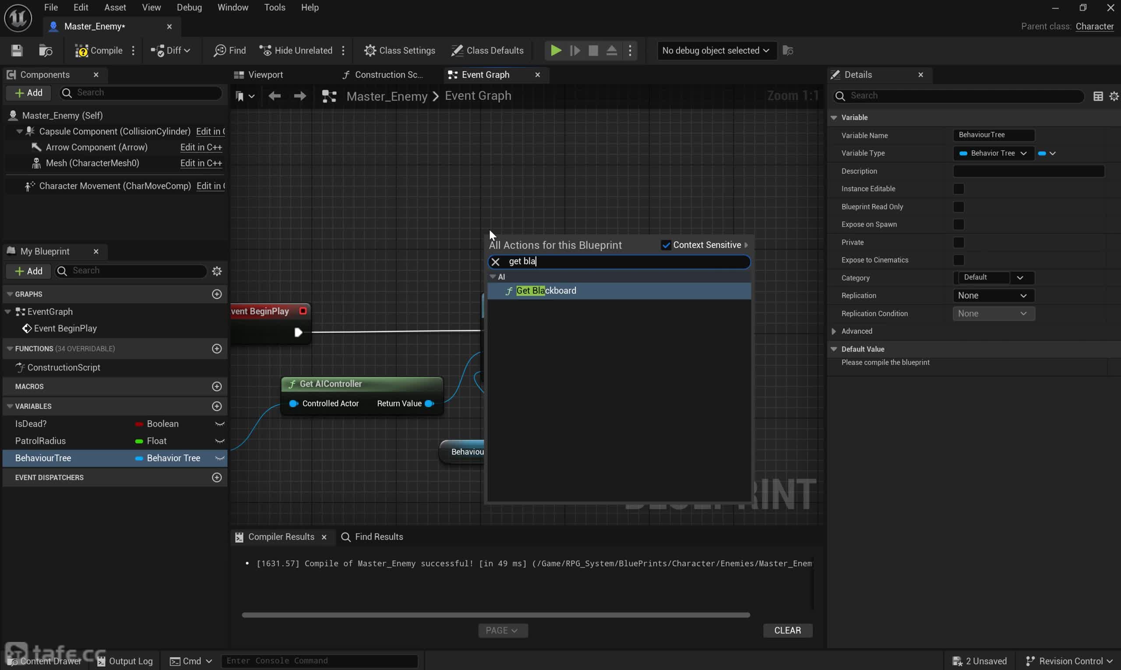Click the skip frame play button
The image size is (1121, 670).
pos(575,50)
